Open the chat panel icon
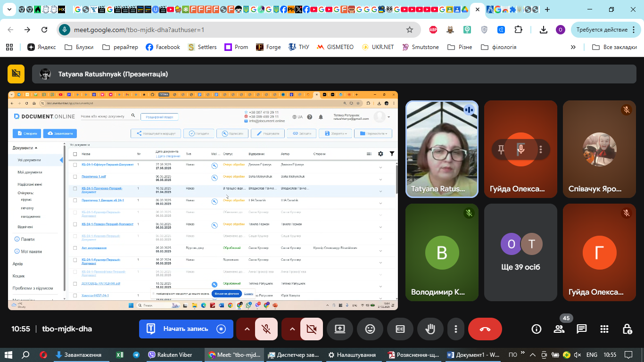Image resolution: width=644 pixels, height=362 pixels. coord(582,329)
